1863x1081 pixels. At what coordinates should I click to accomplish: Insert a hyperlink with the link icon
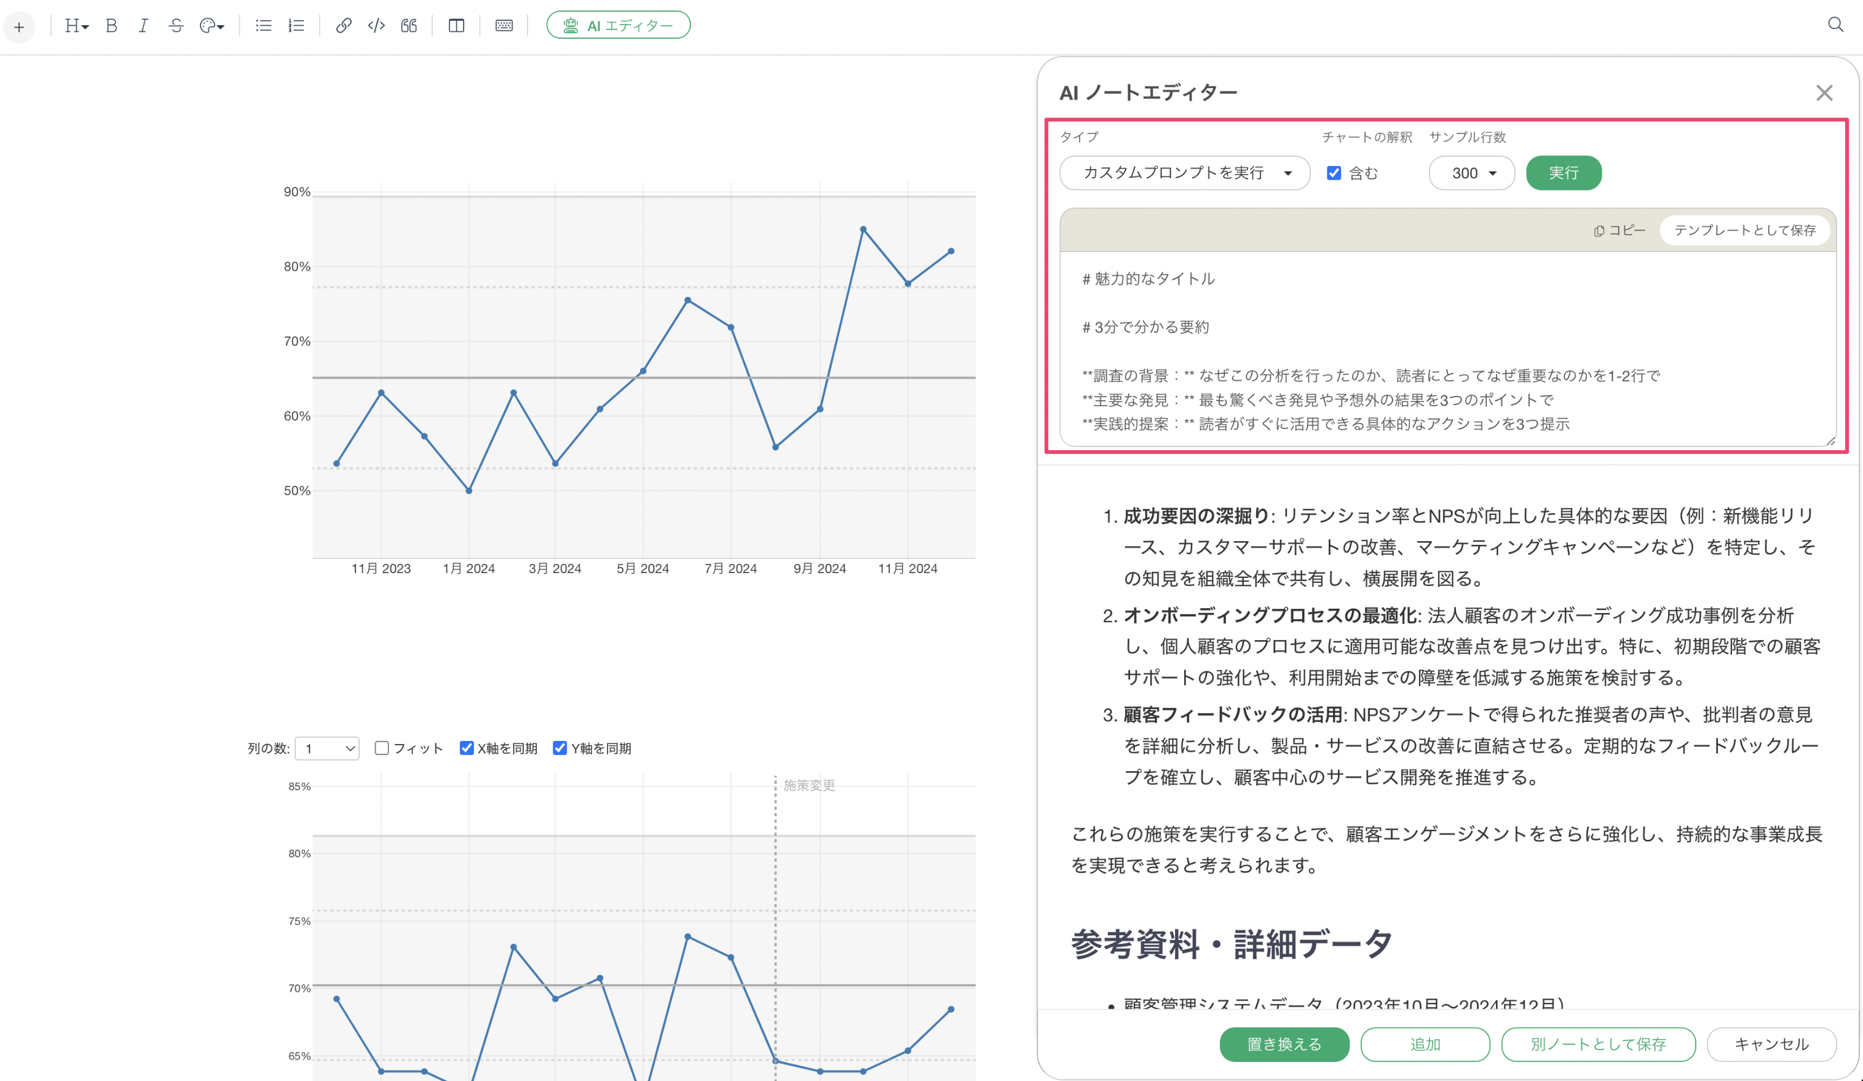(x=343, y=26)
